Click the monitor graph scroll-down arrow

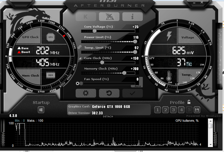pos(211,145)
